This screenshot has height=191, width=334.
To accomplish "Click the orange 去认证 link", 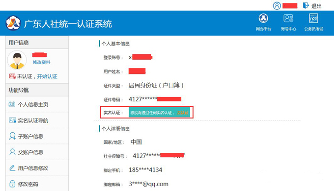I will (183, 113).
